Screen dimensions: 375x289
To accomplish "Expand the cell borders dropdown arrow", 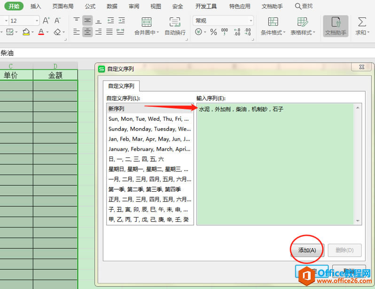I will [x=16, y=32].
